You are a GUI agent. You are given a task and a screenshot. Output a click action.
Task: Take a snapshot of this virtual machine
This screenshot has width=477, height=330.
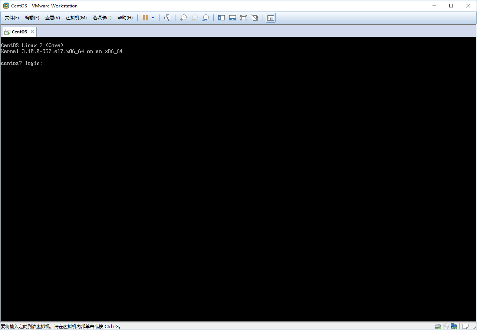point(183,18)
